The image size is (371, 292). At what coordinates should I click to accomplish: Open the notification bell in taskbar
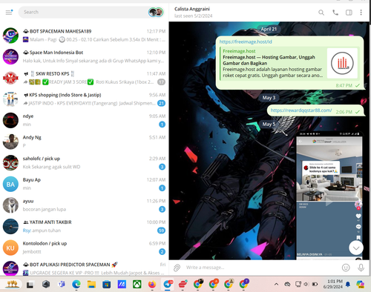click(348, 285)
